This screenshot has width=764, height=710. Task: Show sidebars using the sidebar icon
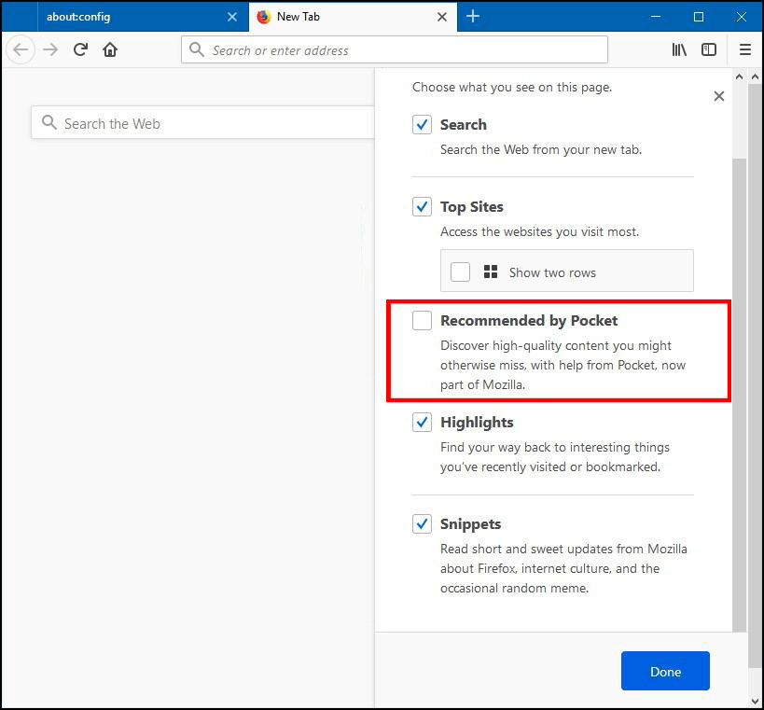click(x=709, y=49)
